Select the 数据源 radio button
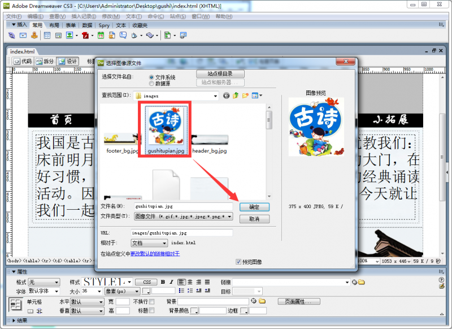Screen dimensions: 452x329 [x=151, y=84]
